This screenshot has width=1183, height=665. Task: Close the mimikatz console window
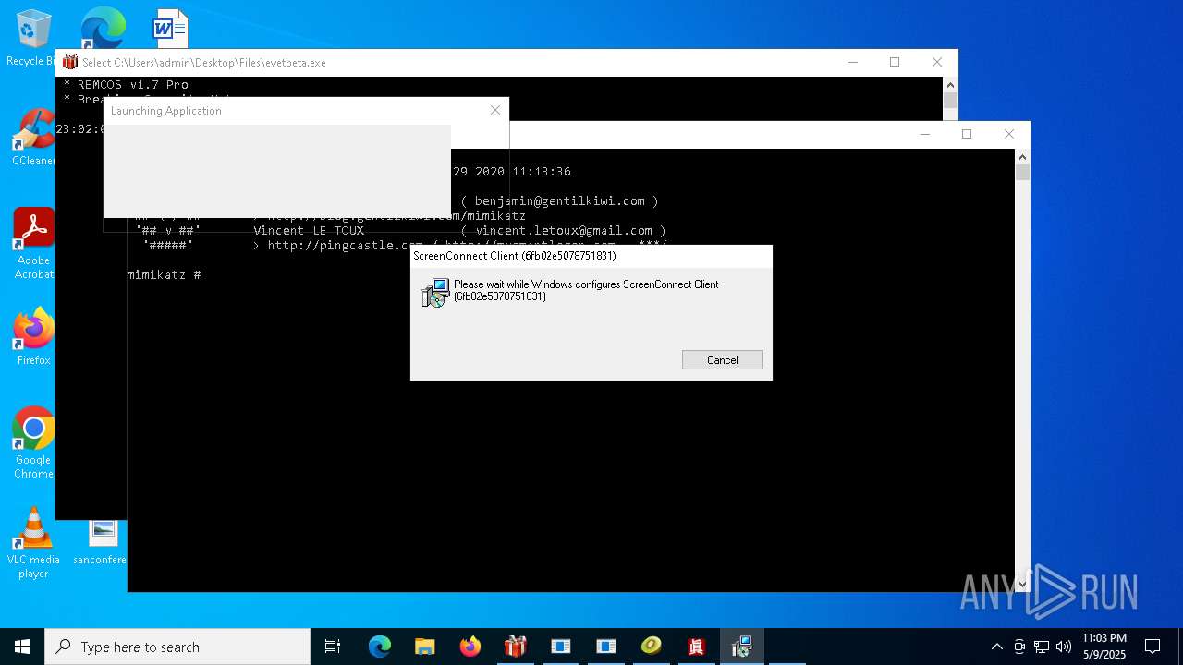[1009, 134]
